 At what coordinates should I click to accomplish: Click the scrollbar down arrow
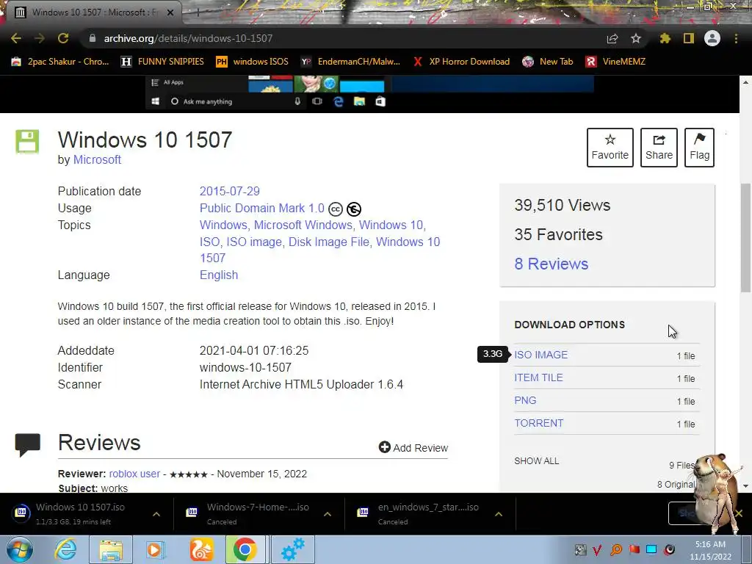pyautogui.click(x=746, y=486)
